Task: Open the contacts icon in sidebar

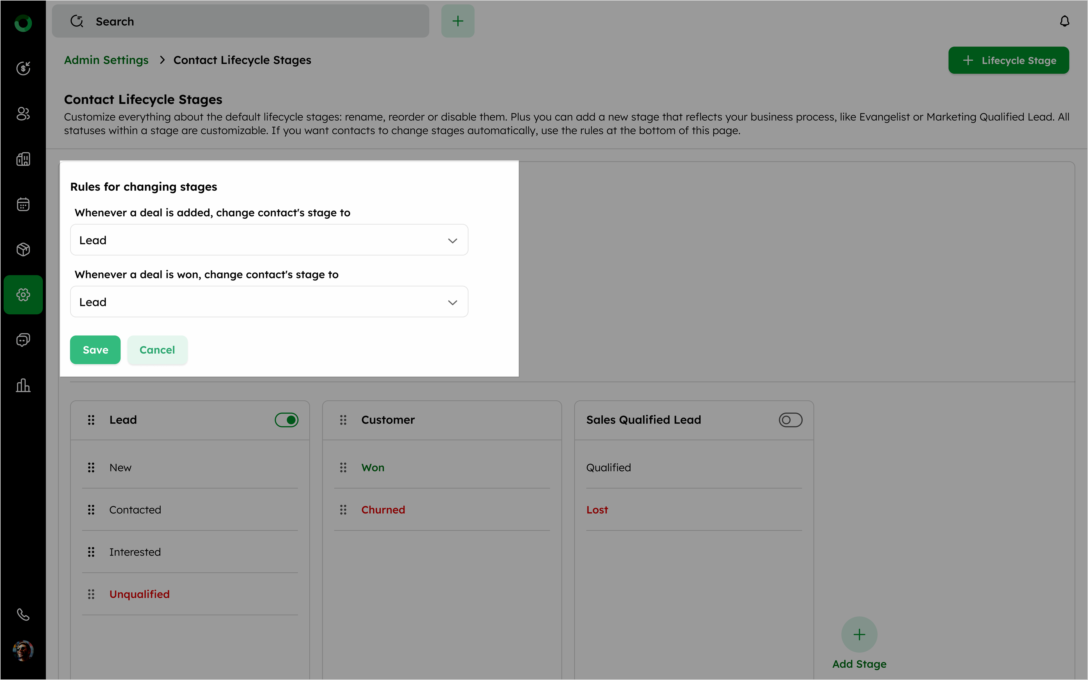Action: coord(23,114)
